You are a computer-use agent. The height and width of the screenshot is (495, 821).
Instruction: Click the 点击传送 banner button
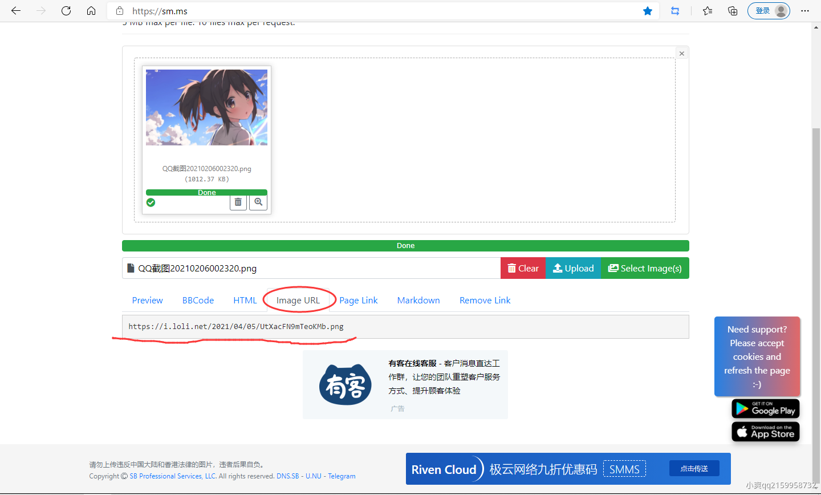(x=694, y=469)
